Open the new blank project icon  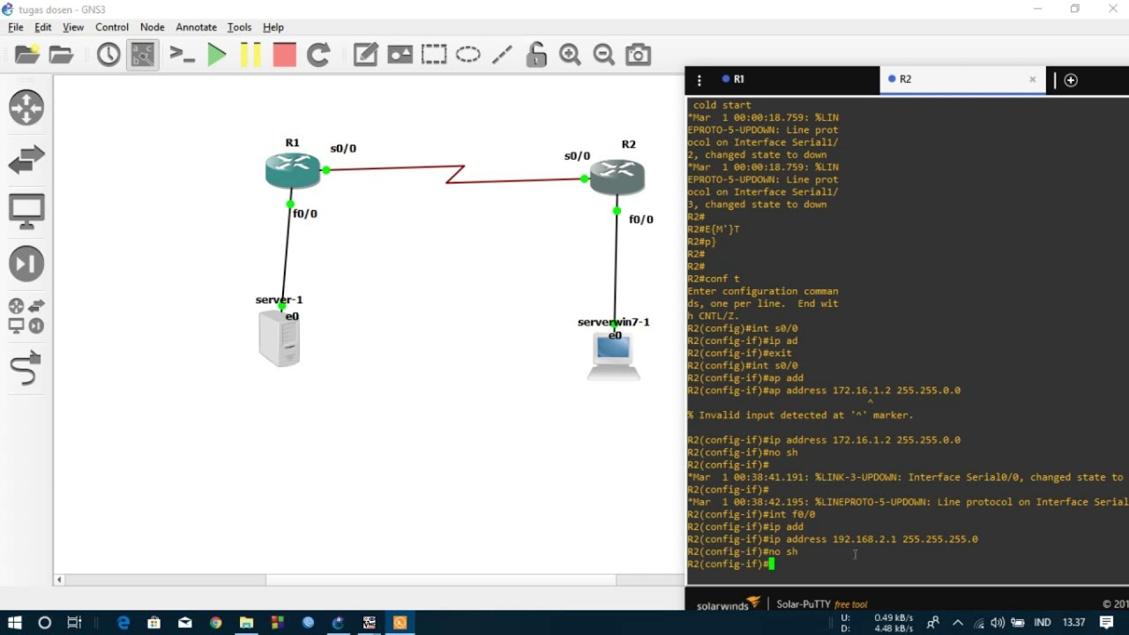click(x=27, y=55)
